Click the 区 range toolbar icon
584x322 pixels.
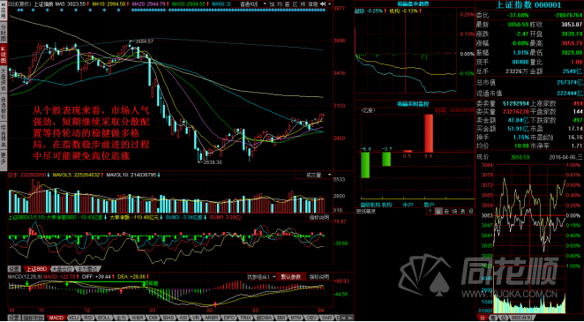click(295, 4)
